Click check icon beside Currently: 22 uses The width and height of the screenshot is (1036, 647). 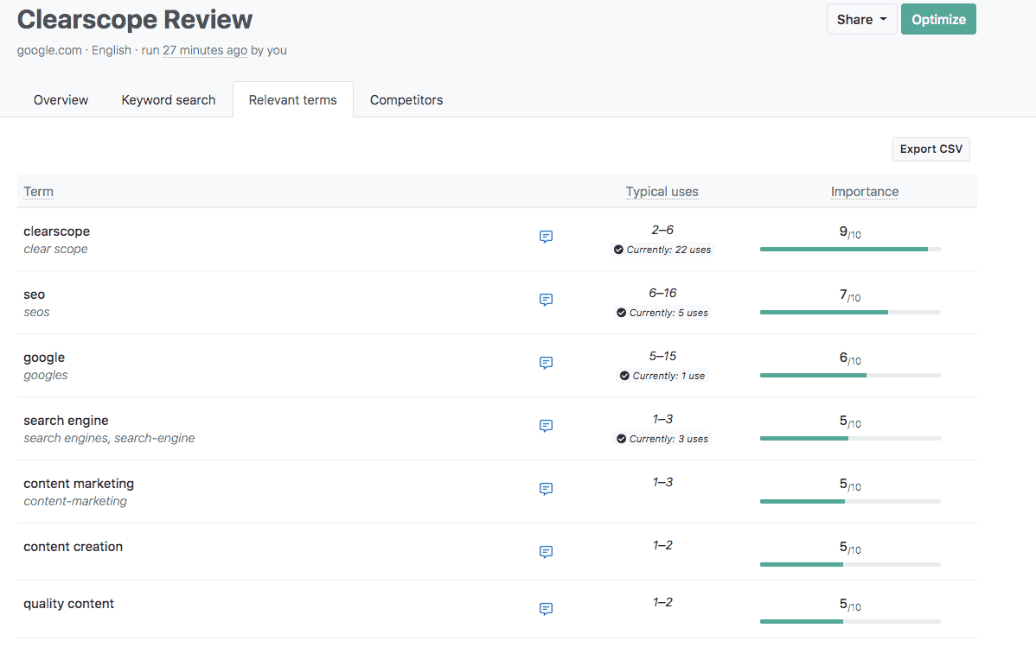618,250
